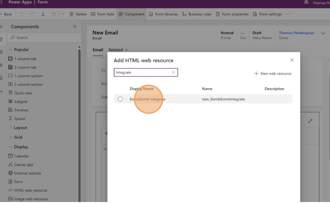Click the New Email form title
The width and height of the screenshot is (330, 203).
click(x=105, y=32)
